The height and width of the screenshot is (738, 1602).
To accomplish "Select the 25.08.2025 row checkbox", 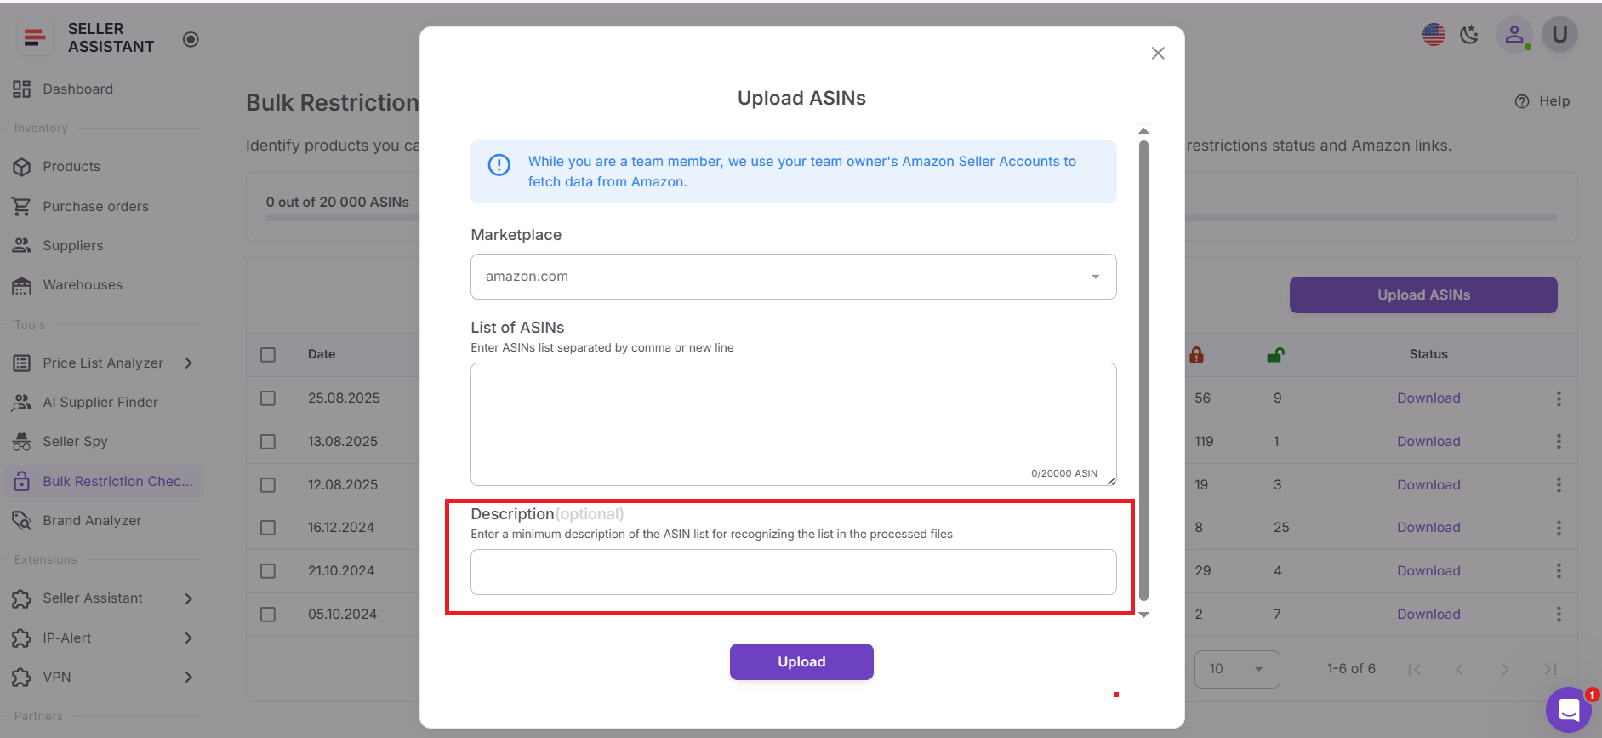I will click(x=268, y=398).
